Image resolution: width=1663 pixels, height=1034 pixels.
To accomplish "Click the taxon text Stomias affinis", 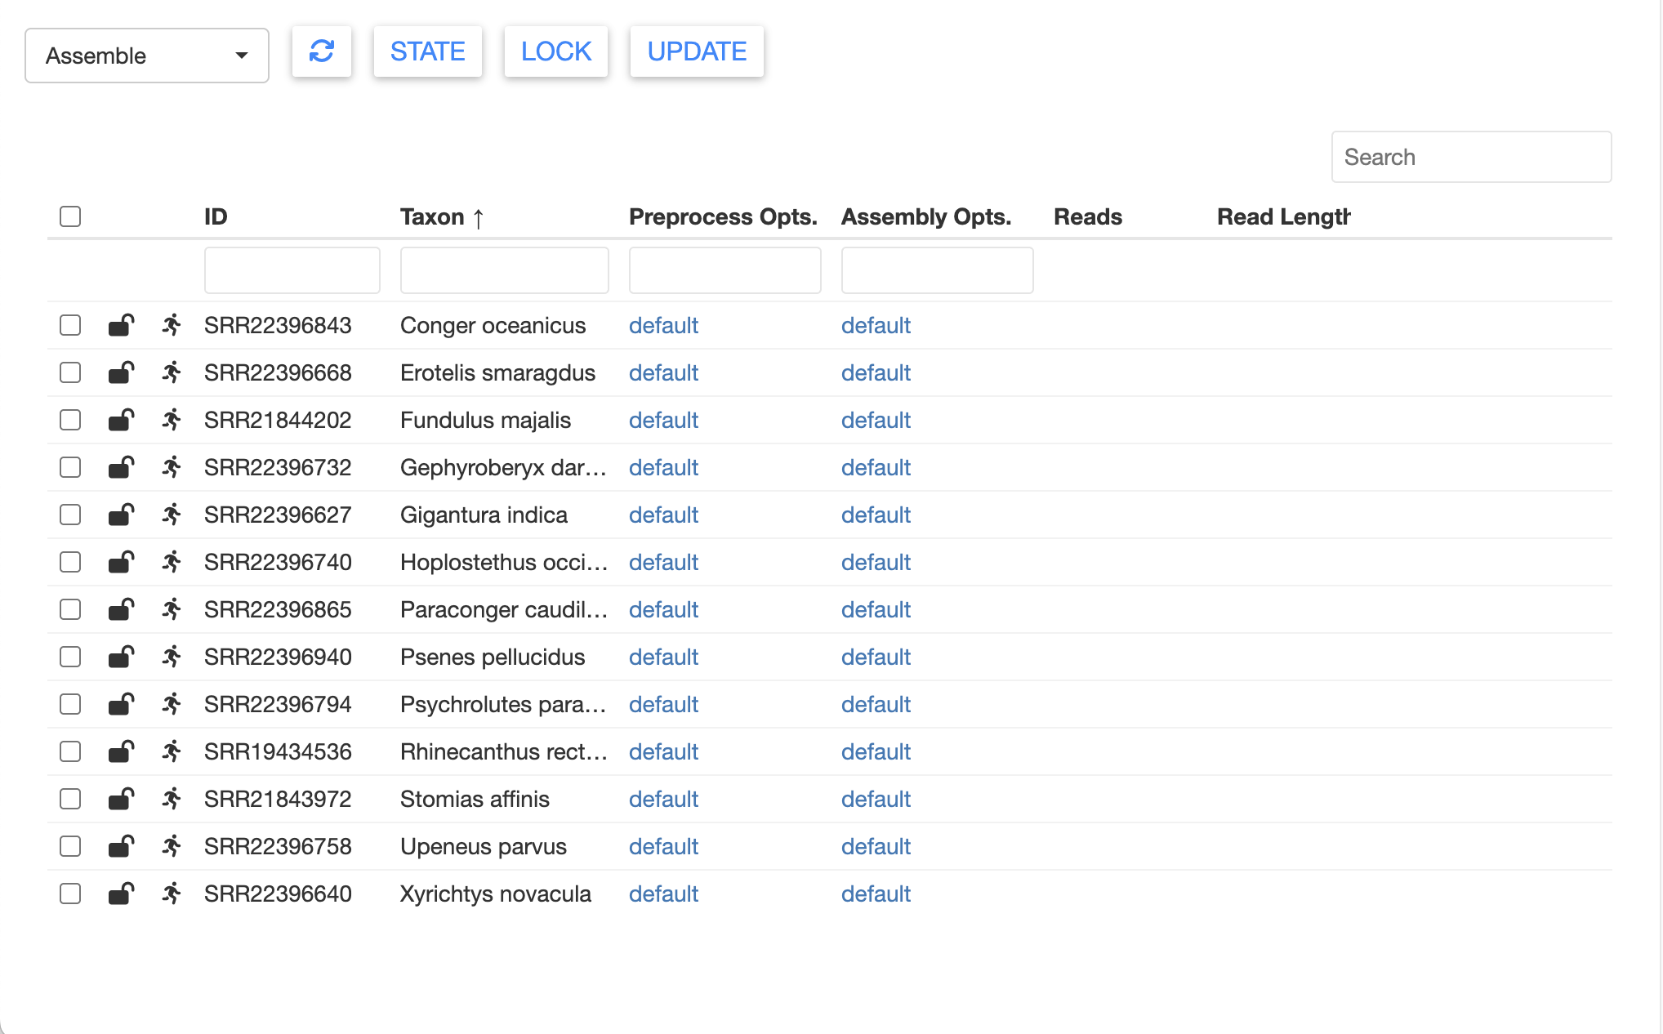I will point(475,799).
